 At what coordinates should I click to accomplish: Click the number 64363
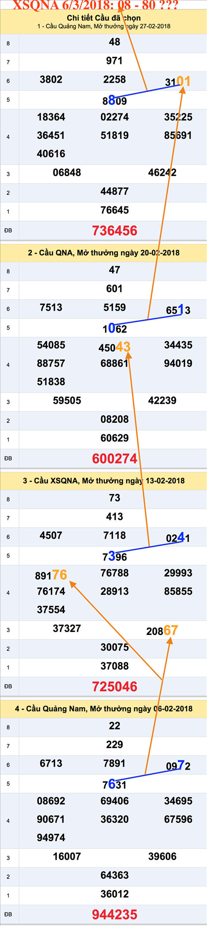pos(115,875)
